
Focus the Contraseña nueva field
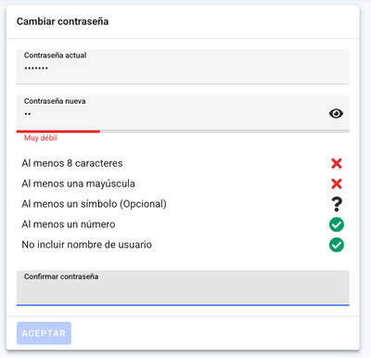tap(183, 113)
